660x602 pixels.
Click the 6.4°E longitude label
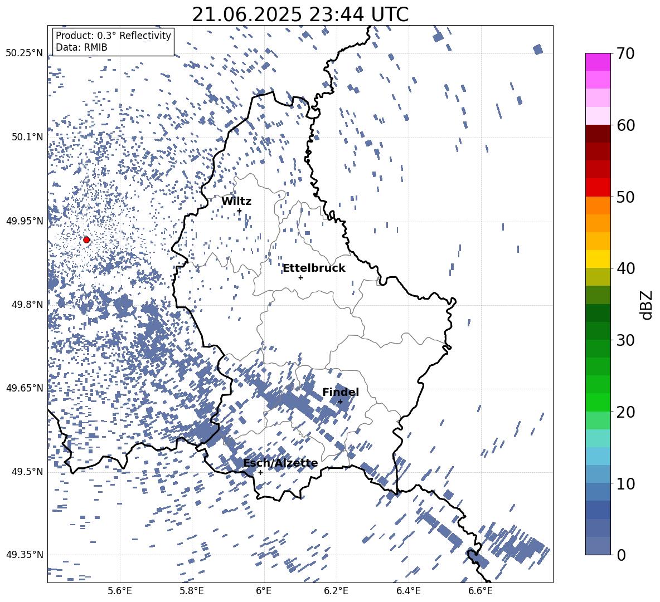pos(408,591)
